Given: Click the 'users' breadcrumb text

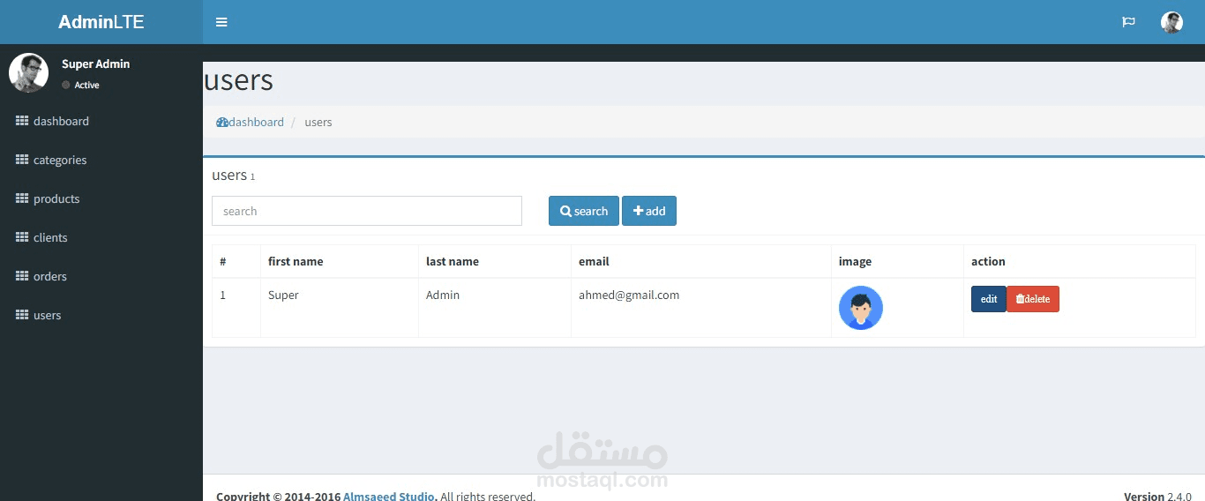Looking at the screenshot, I should [318, 123].
